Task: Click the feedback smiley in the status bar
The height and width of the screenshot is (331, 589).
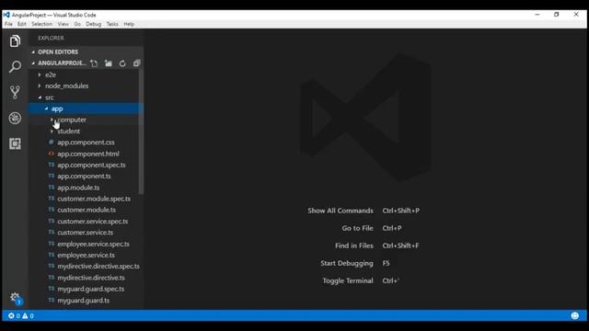Action: click(574, 315)
